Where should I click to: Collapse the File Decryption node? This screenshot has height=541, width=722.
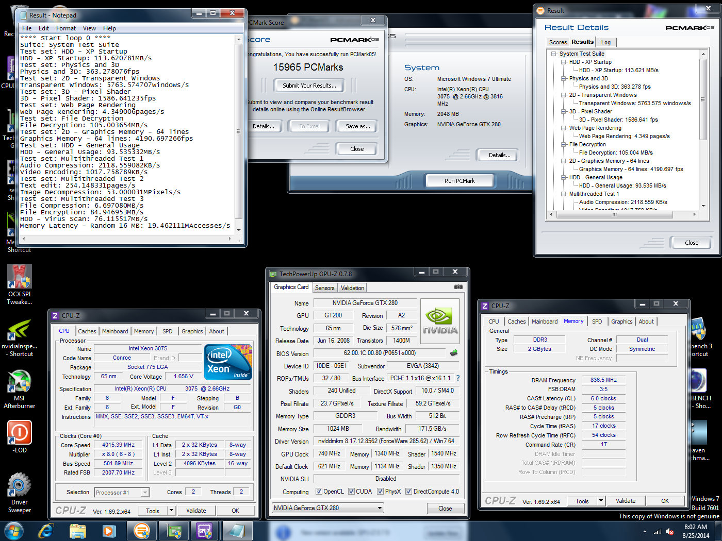(x=564, y=144)
